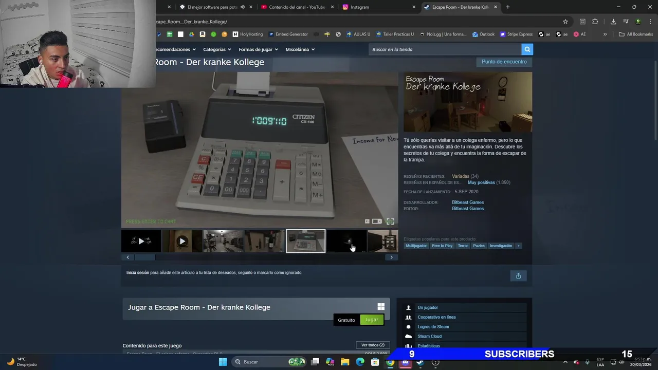This screenshot has width=658, height=370.
Task: Open the Windows Start menu
Action: point(223,362)
